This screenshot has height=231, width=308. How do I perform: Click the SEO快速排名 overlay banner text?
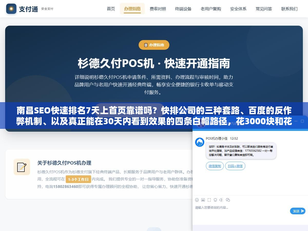[x=154, y=116]
